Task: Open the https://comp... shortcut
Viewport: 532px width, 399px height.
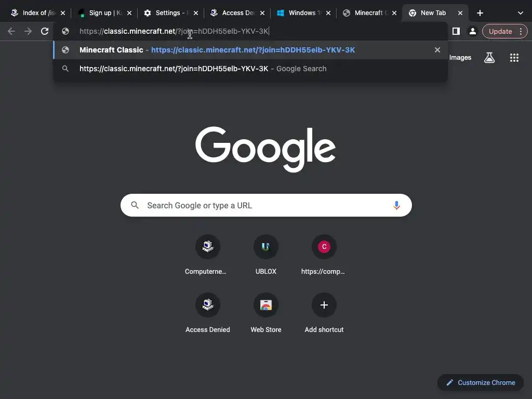Action: pos(324,254)
